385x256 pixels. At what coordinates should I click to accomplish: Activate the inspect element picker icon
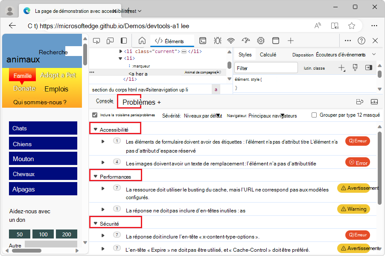(96, 41)
